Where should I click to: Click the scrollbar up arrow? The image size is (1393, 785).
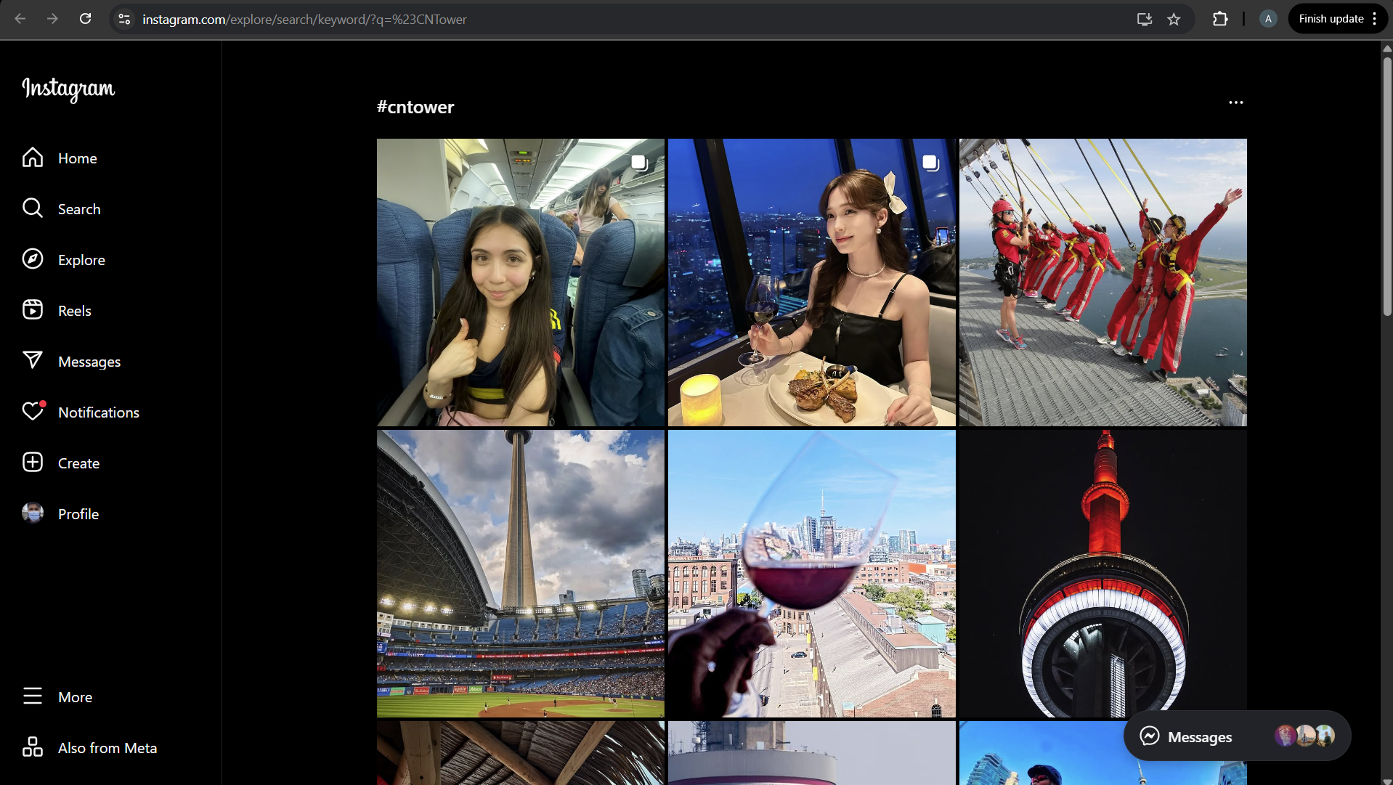click(x=1386, y=48)
